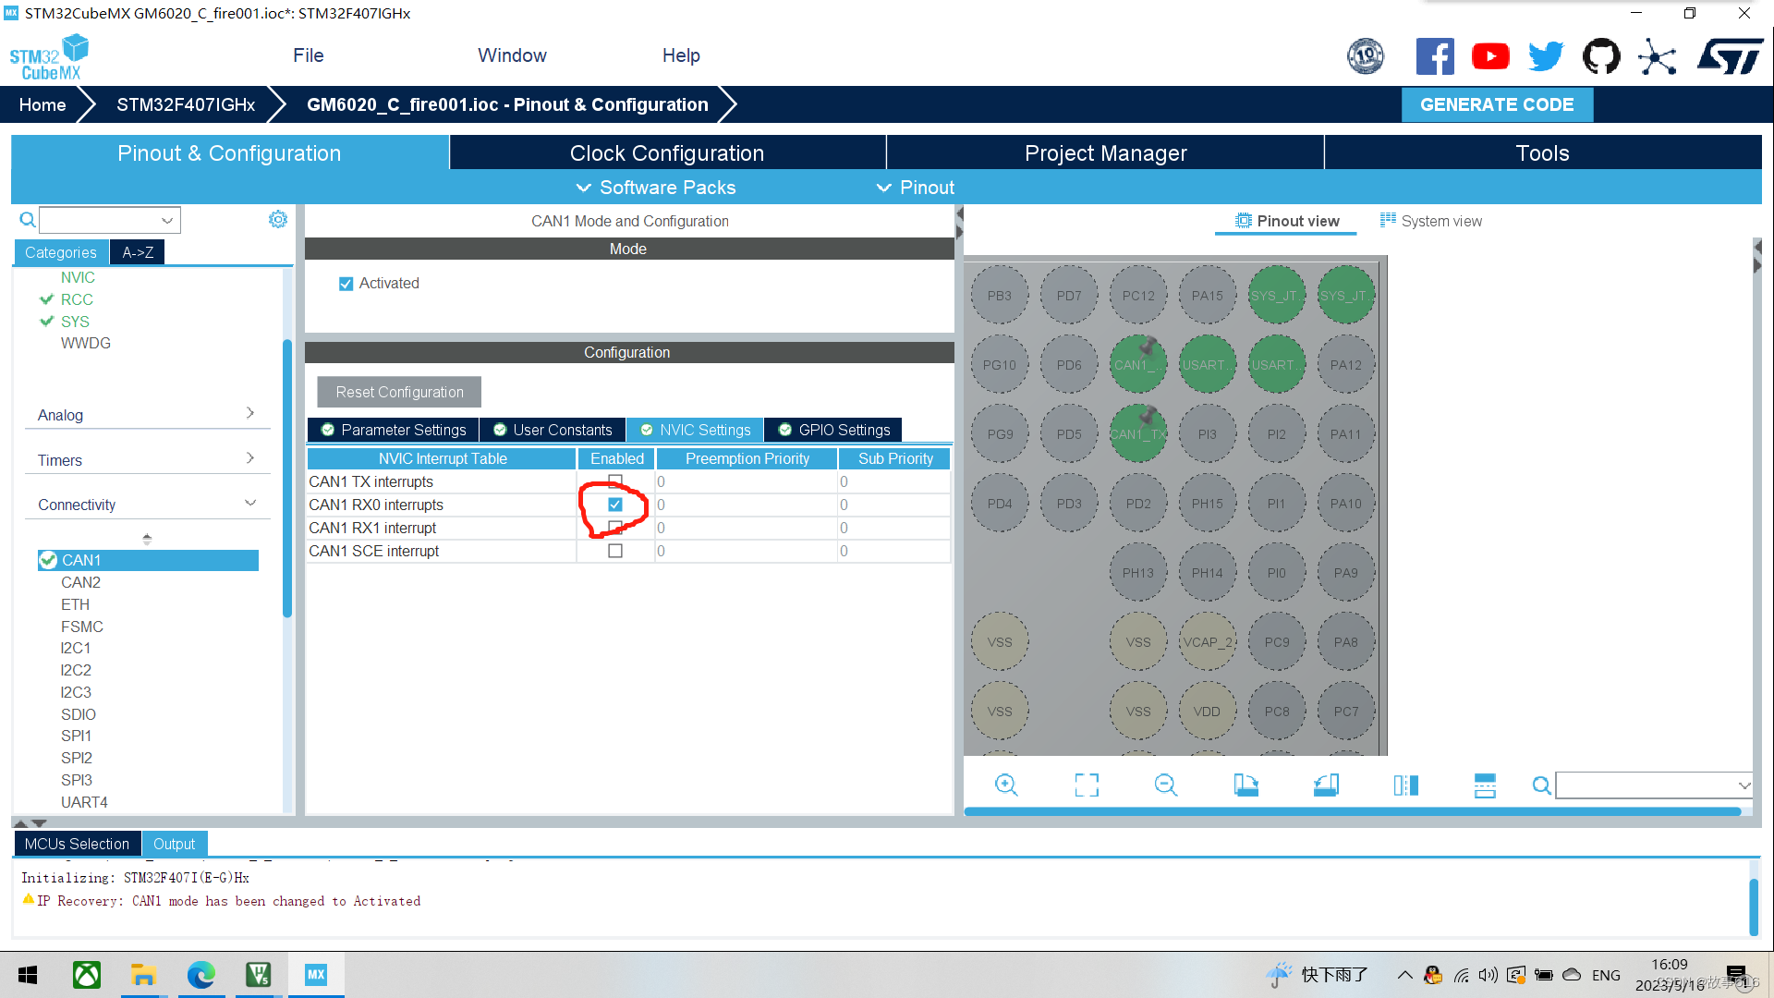
Task: Click the ST community network icon
Action: tap(1658, 56)
